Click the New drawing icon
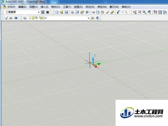This screenshot has width=168, height=126. click(x=57, y=12)
